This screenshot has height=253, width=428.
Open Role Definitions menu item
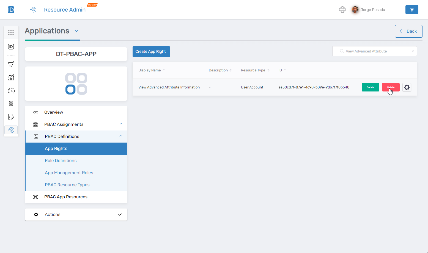tap(61, 161)
